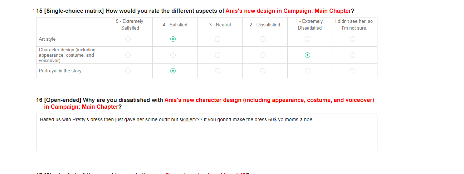Click the misspelled word 'skinier' in answer

coord(186,120)
